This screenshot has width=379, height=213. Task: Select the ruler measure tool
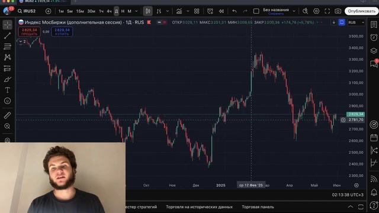point(8,115)
